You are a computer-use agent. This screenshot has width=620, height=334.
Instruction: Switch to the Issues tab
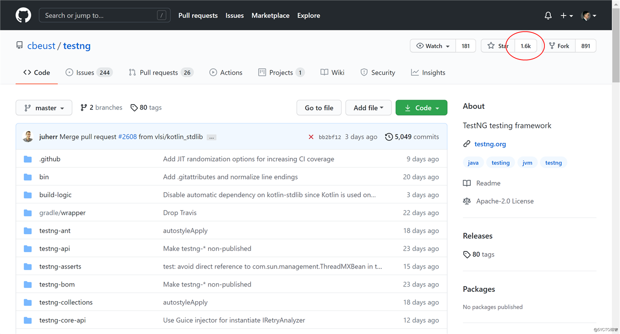89,73
